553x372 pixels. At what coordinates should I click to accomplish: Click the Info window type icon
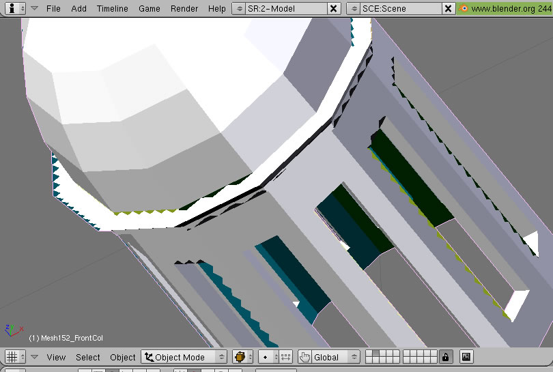tap(15, 9)
